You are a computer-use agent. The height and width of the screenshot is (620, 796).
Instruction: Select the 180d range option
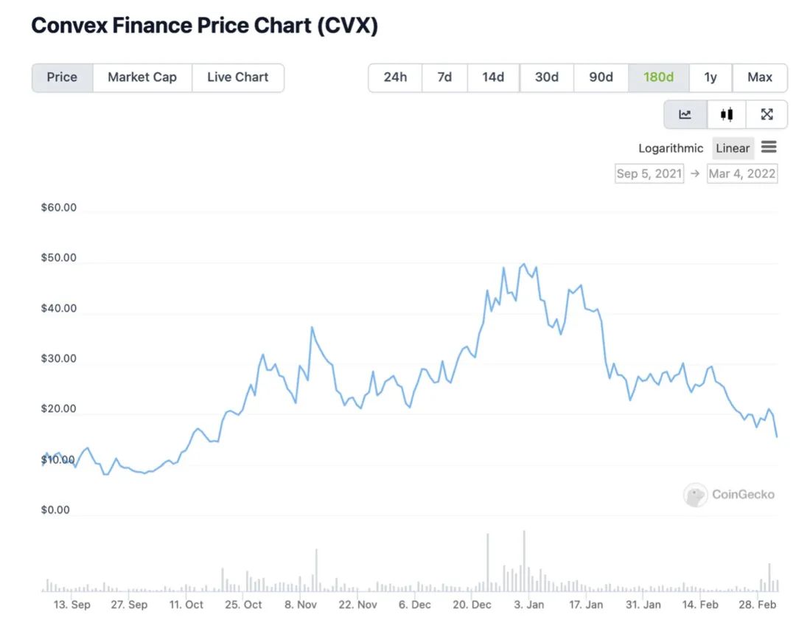[658, 77]
